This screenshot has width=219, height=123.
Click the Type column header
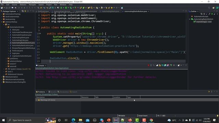pos(133,97)
